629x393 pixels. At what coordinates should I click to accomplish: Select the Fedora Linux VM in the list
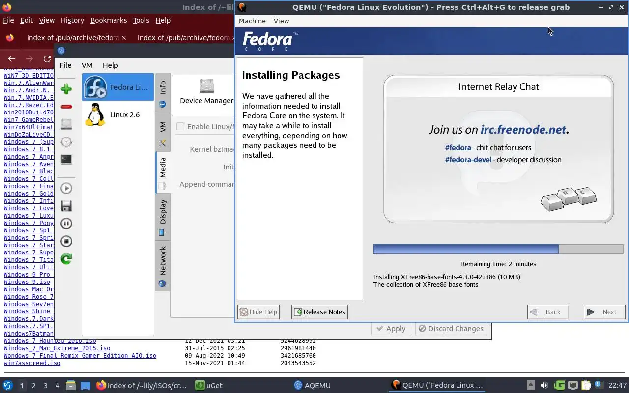(117, 87)
